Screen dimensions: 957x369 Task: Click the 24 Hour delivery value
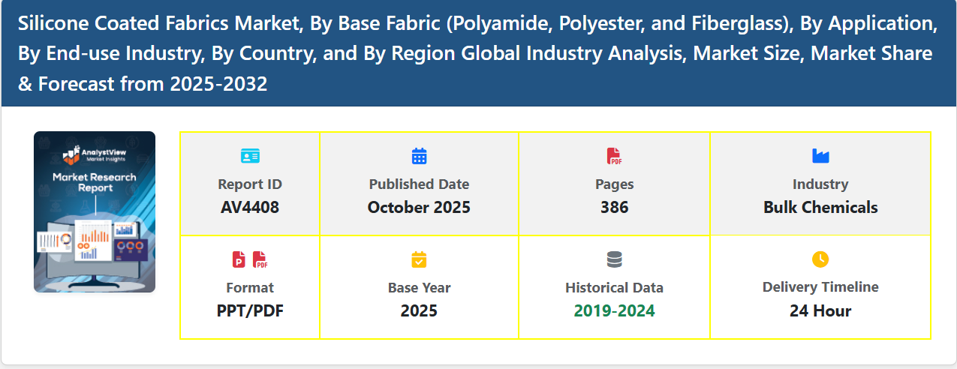point(820,310)
